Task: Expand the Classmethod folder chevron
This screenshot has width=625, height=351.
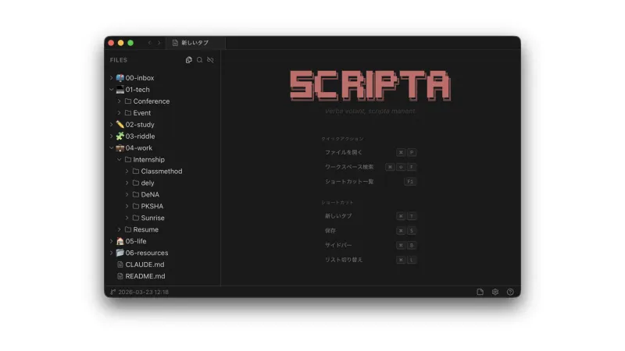Action: pyautogui.click(x=127, y=171)
